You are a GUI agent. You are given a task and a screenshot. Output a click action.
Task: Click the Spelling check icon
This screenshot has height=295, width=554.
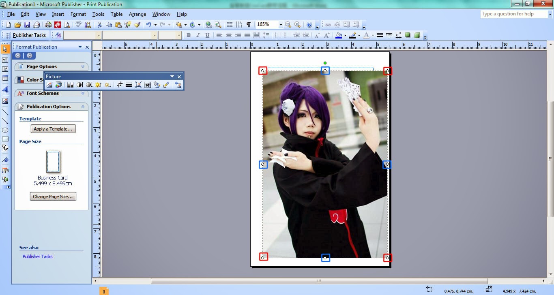click(78, 25)
